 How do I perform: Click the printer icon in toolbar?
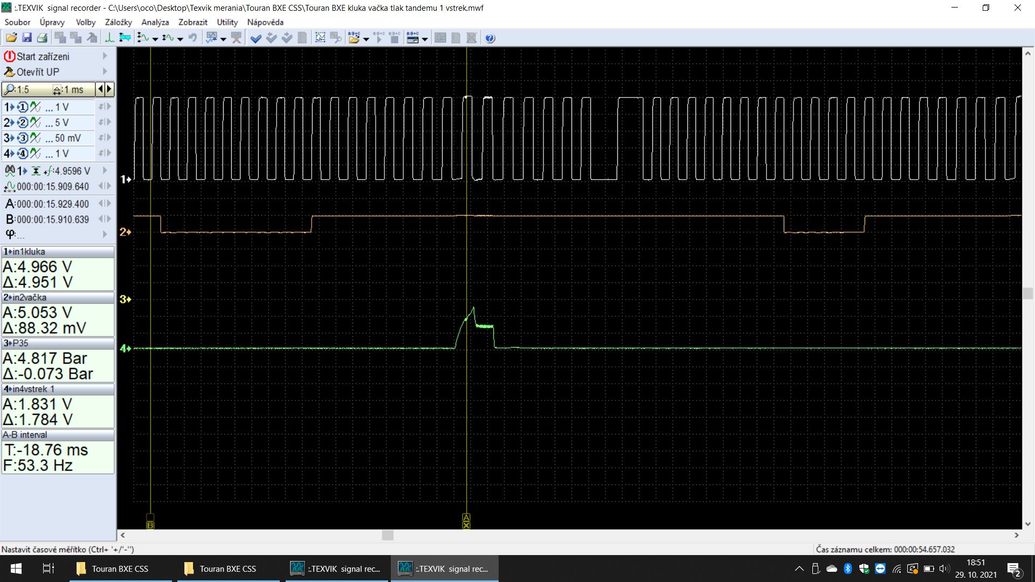(42, 38)
